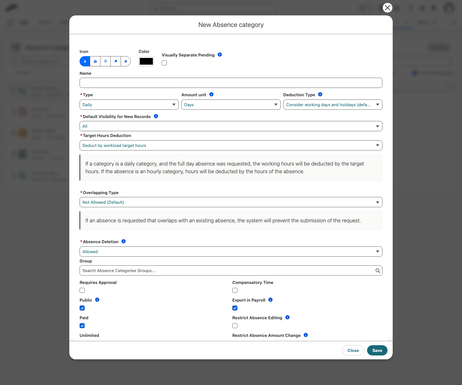Choose the bus/train icon option
The height and width of the screenshot is (385, 462).
pyautogui.click(x=106, y=61)
